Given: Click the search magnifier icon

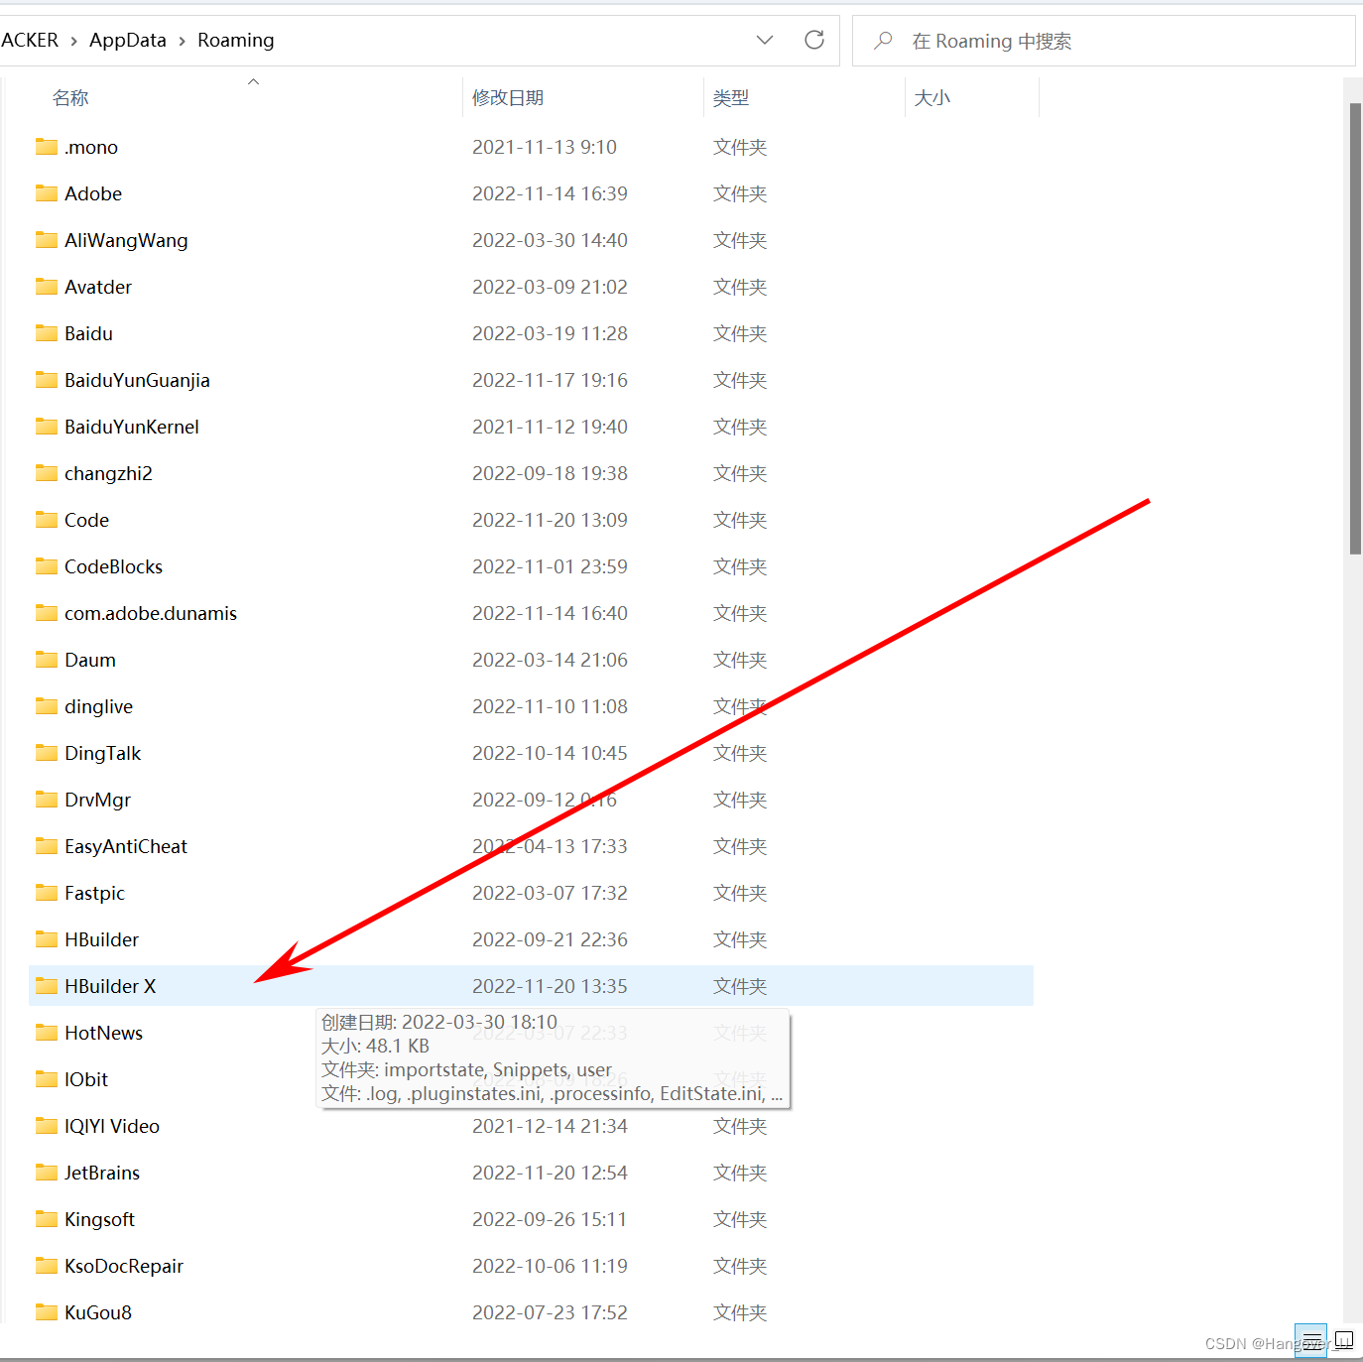Looking at the screenshot, I should (x=883, y=41).
